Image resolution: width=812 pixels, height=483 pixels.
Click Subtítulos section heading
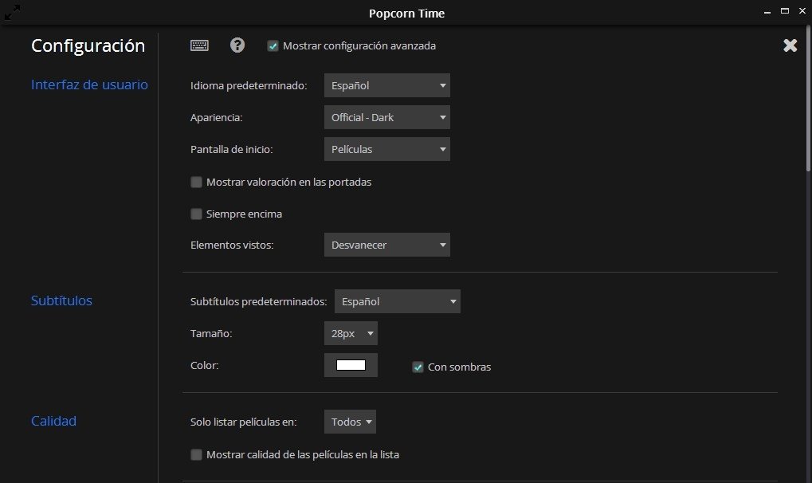(61, 300)
